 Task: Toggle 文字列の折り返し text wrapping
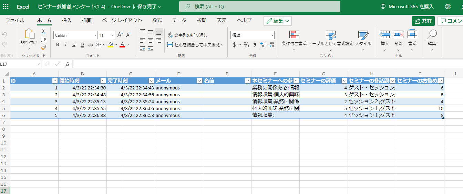click(x=188, y=35)
